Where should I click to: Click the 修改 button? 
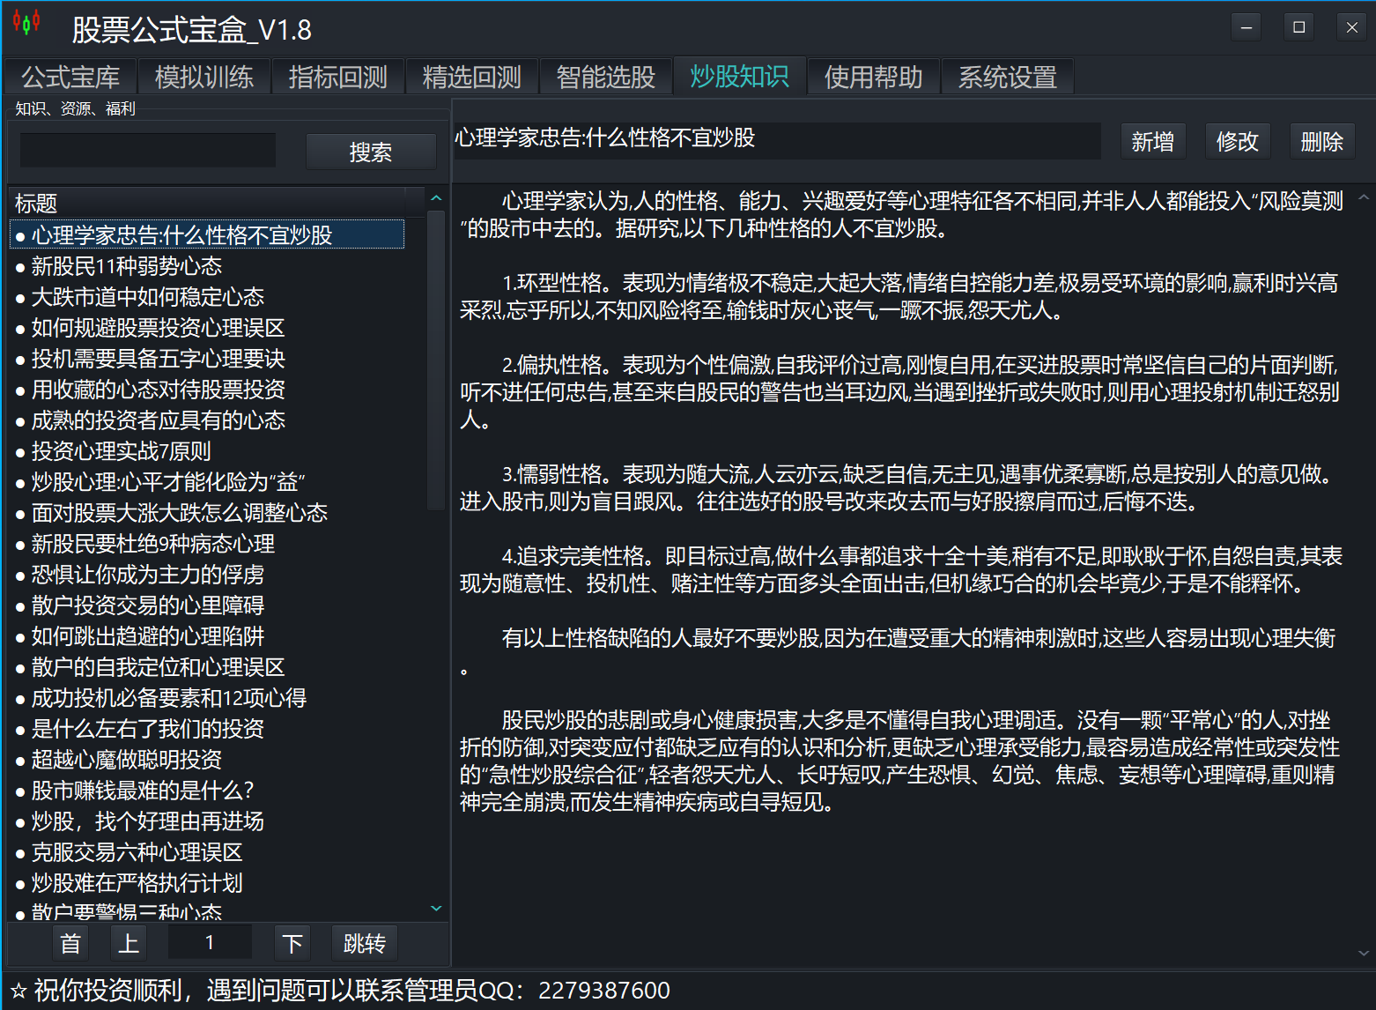[1237, 142]
